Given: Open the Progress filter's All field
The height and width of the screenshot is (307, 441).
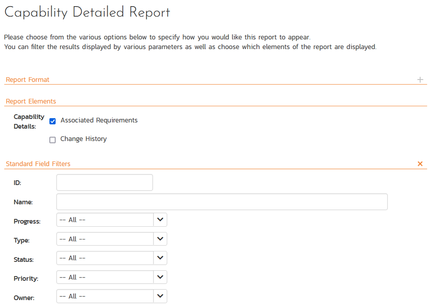Looking at the screenshot, I should pyautogui.click(x=105, y=220).
